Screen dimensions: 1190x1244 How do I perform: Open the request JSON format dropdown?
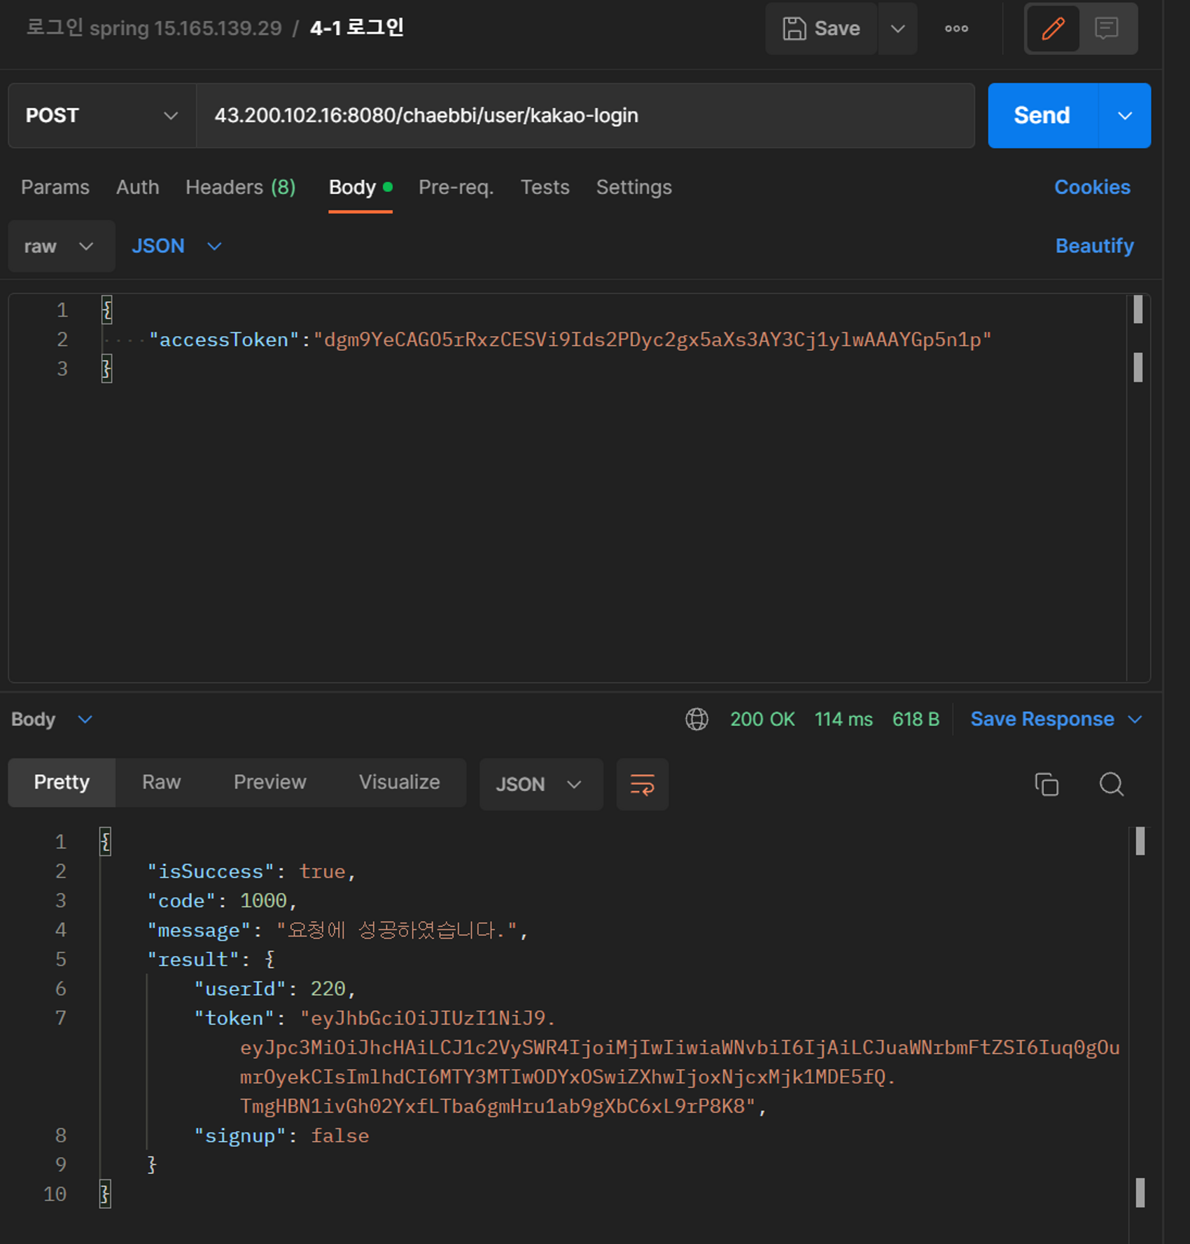click(176, 247)
